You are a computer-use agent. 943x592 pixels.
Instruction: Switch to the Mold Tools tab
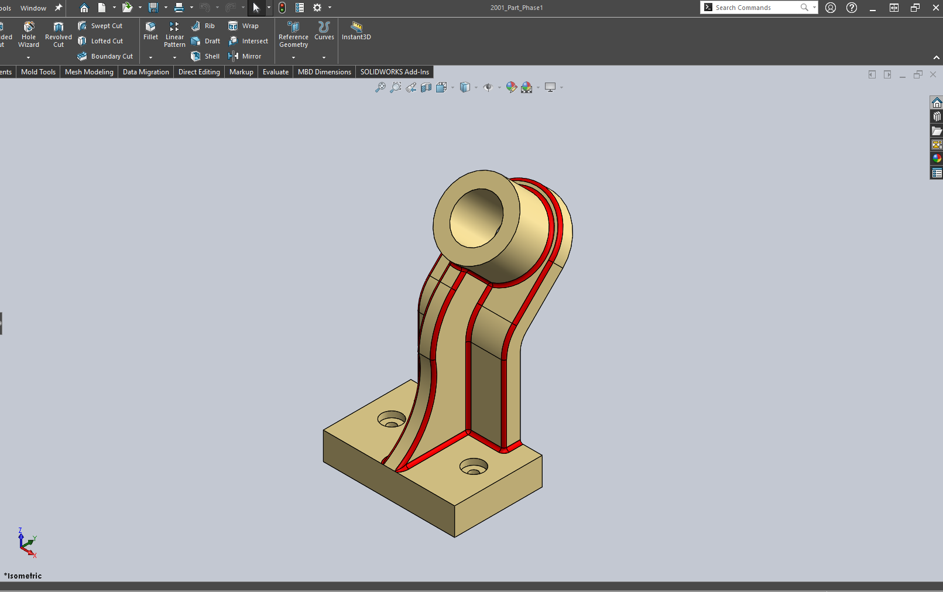38,72
